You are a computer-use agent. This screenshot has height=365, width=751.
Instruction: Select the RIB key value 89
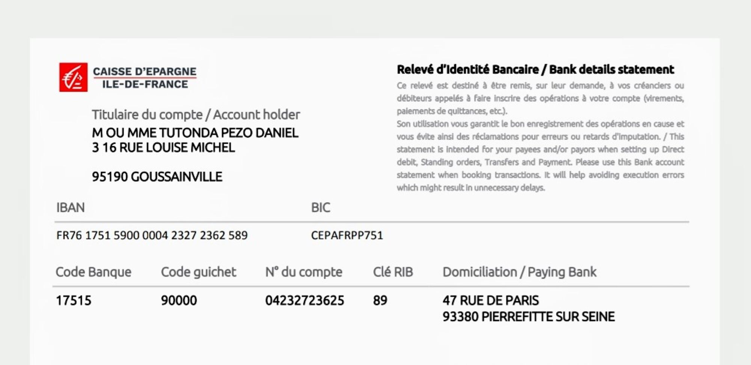pyautogui.click(x=380, y=300)
